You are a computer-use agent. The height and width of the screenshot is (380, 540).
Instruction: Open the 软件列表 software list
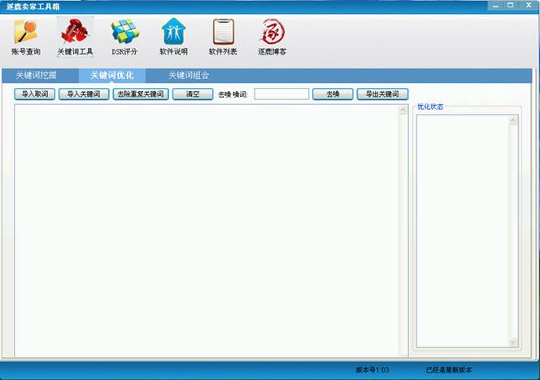(223, 37)
